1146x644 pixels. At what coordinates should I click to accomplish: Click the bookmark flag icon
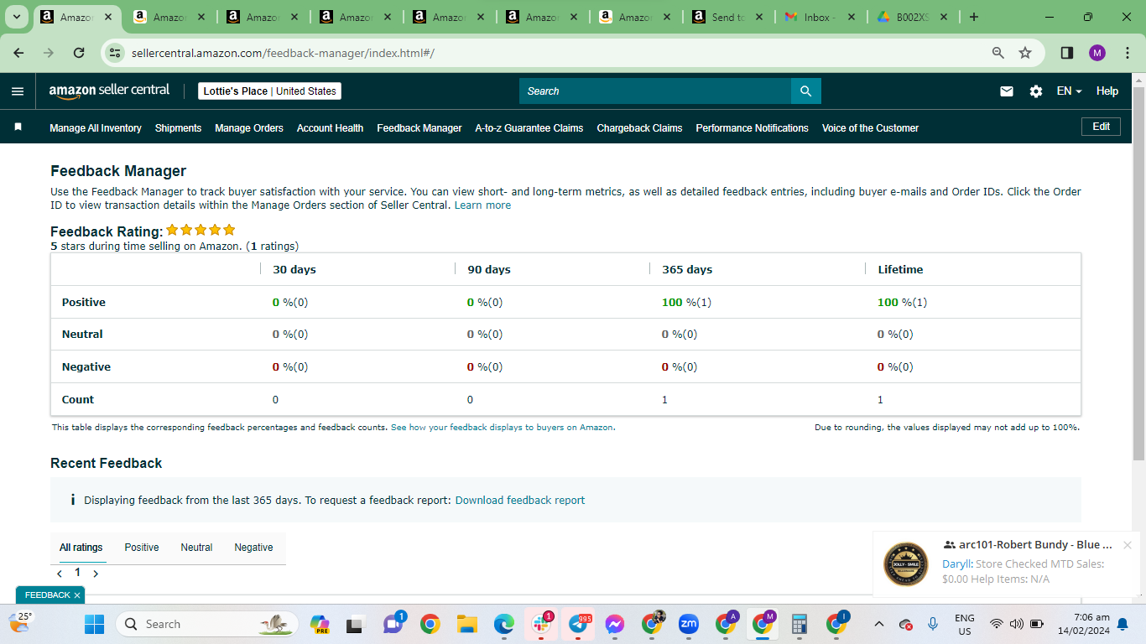coord(18,127)
